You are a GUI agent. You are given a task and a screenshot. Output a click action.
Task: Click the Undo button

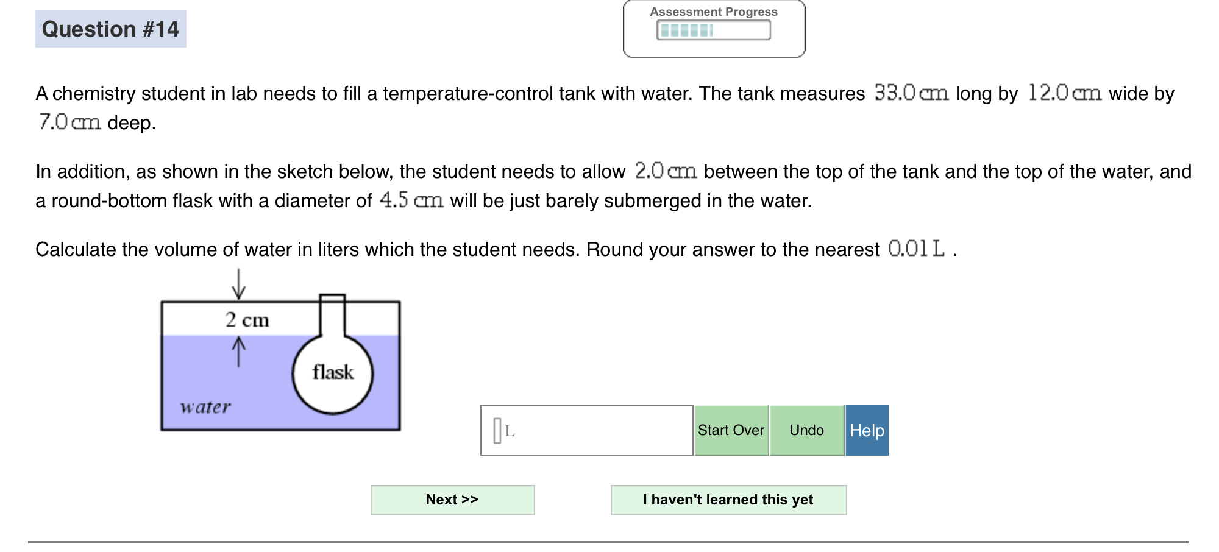point(806,430)
